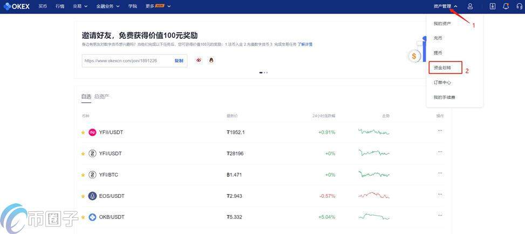Click OKB/USDT price 5.332
This screenshot has width=525, height=234.
coord(234,217)
